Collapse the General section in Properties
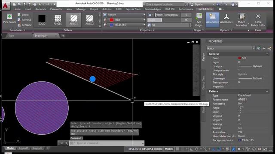275x154 pixels. tap(267, 54)
